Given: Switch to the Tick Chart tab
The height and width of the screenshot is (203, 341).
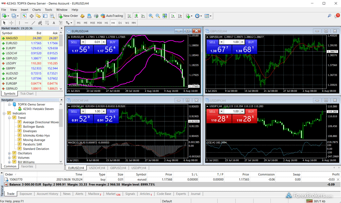Looking at the screenshot, I should pyautogui.click(x=27, y=94).
